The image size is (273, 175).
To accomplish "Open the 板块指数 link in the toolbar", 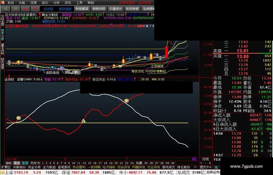I will tap(65, 9).
